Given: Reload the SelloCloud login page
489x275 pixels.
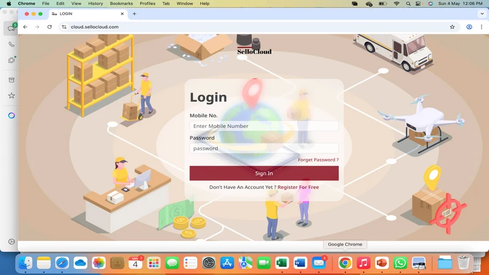Looking at the screenshot, I should point(50,27).
